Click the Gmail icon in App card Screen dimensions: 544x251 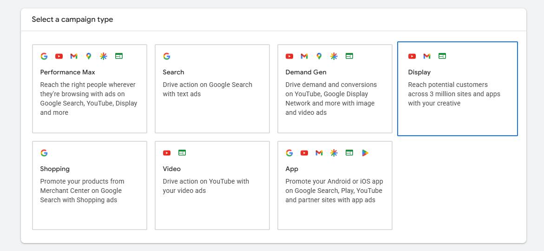coord(319,153)
